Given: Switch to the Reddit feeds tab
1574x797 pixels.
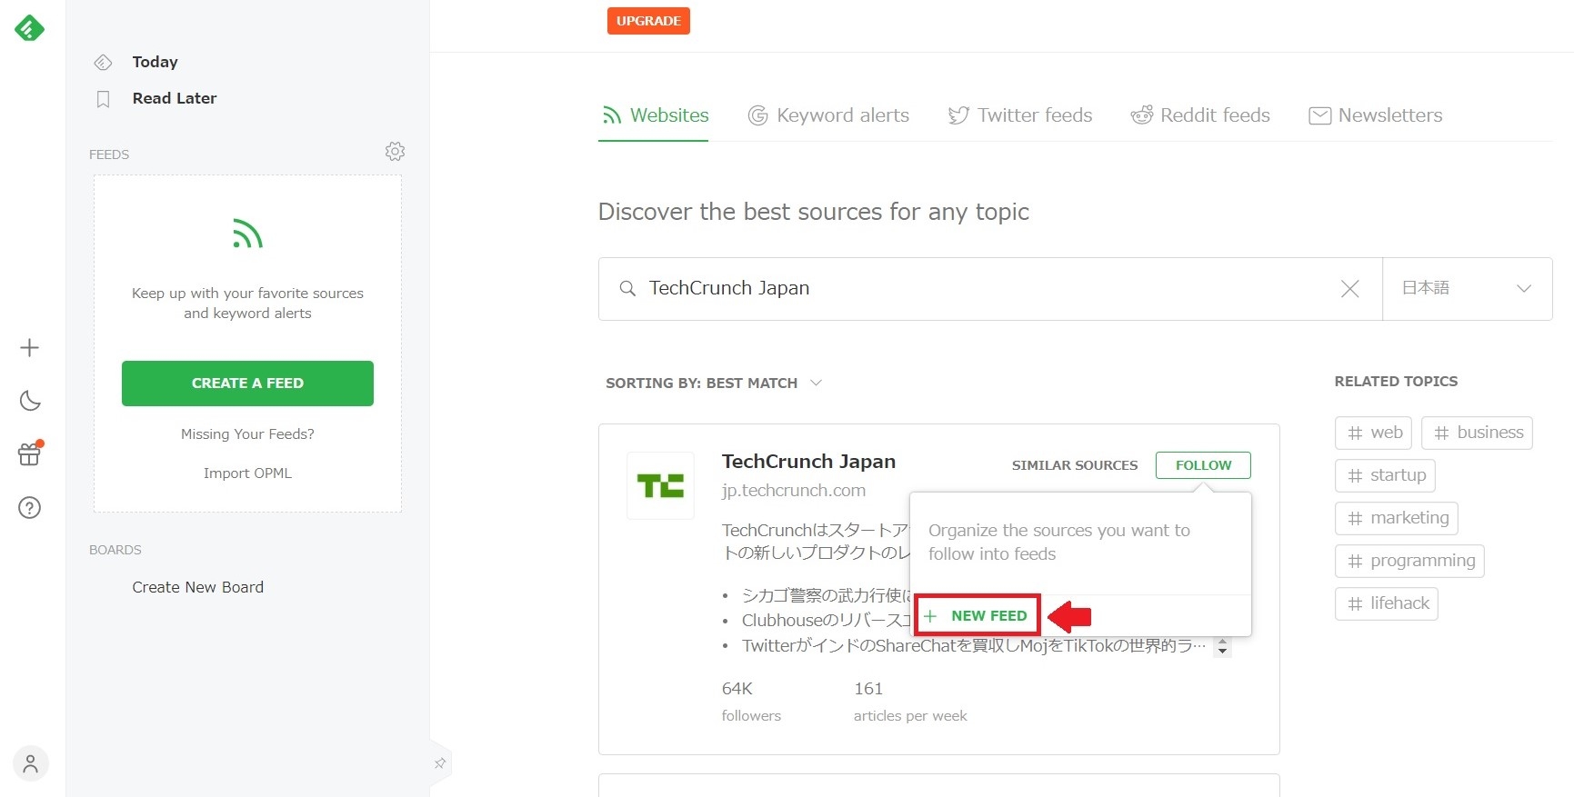Looking at the screenshot, I should click(x=1200, y=115).
